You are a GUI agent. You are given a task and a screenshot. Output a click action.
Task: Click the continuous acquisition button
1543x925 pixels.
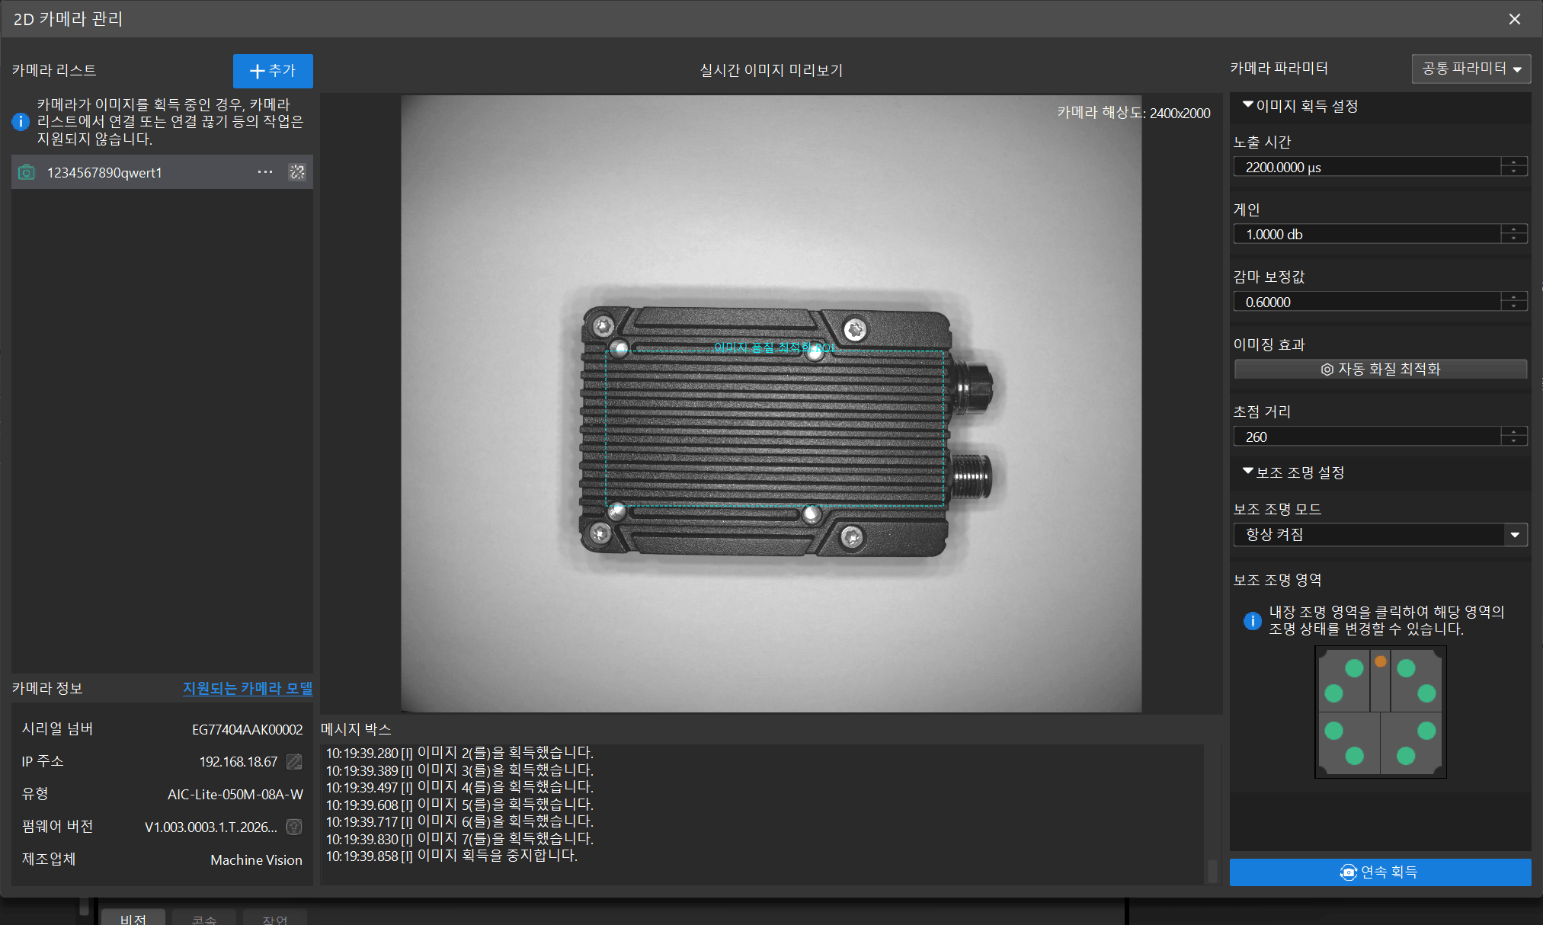(x=1380, y=872)
